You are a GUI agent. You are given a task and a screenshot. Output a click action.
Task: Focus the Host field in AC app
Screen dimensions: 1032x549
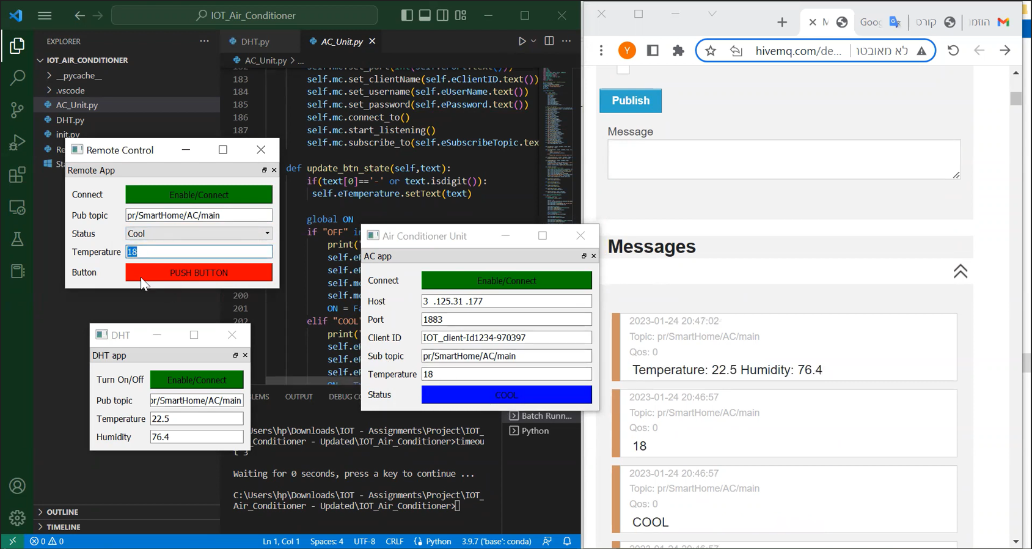507,301
